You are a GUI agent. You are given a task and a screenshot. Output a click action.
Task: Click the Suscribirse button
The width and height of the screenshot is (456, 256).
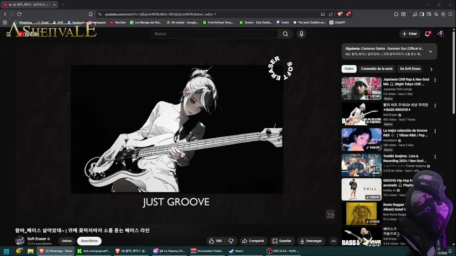coord(89,241)
